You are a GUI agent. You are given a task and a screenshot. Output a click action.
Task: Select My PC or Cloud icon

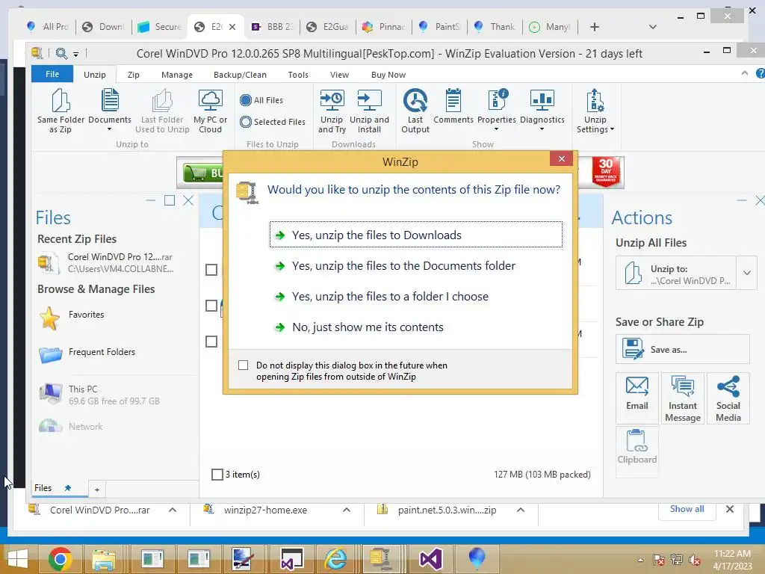click(210, 101)
